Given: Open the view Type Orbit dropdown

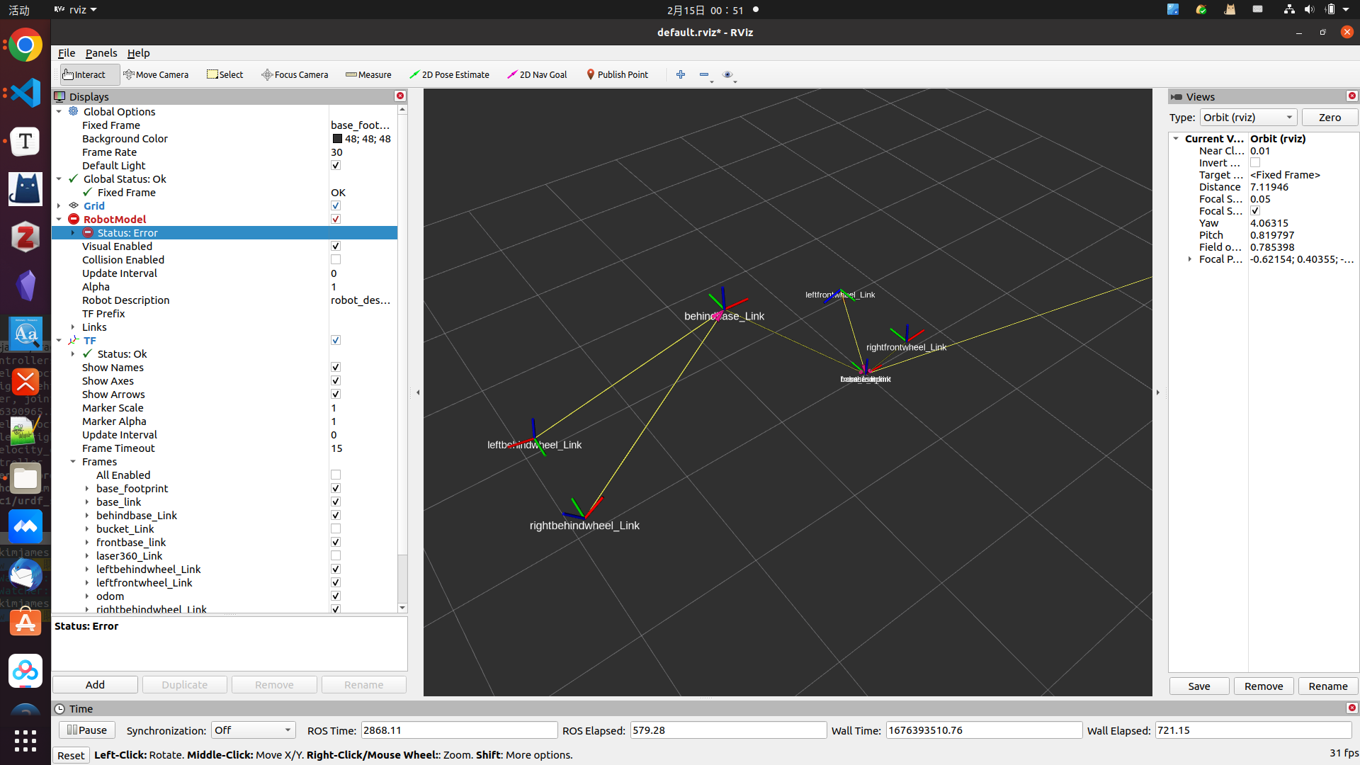Looking at the screenshot, I should (1247, 118).
